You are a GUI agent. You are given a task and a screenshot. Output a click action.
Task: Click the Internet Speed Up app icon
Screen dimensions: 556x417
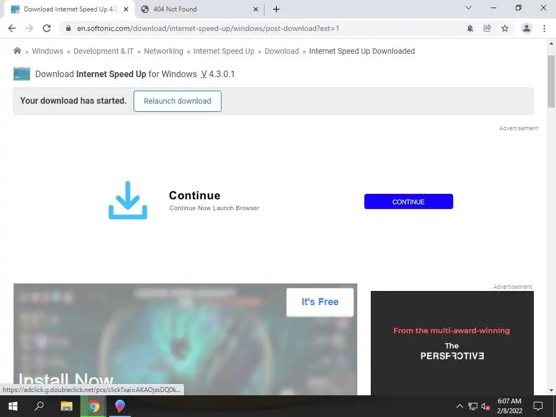[22, 74]
